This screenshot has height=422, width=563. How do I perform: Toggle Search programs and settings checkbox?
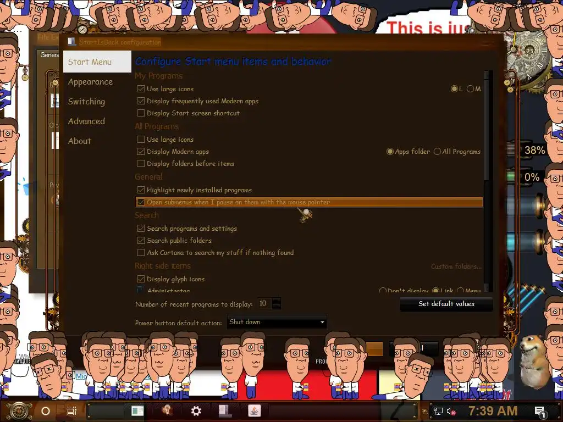pos(141,228)
